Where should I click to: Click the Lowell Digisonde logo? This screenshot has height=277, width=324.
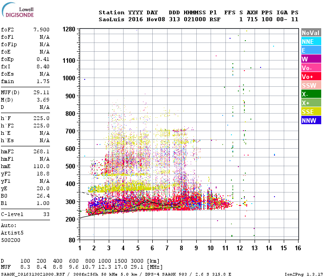pos(18,10)
